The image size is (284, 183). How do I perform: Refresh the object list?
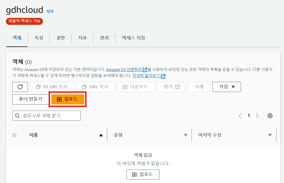(20, 87)
